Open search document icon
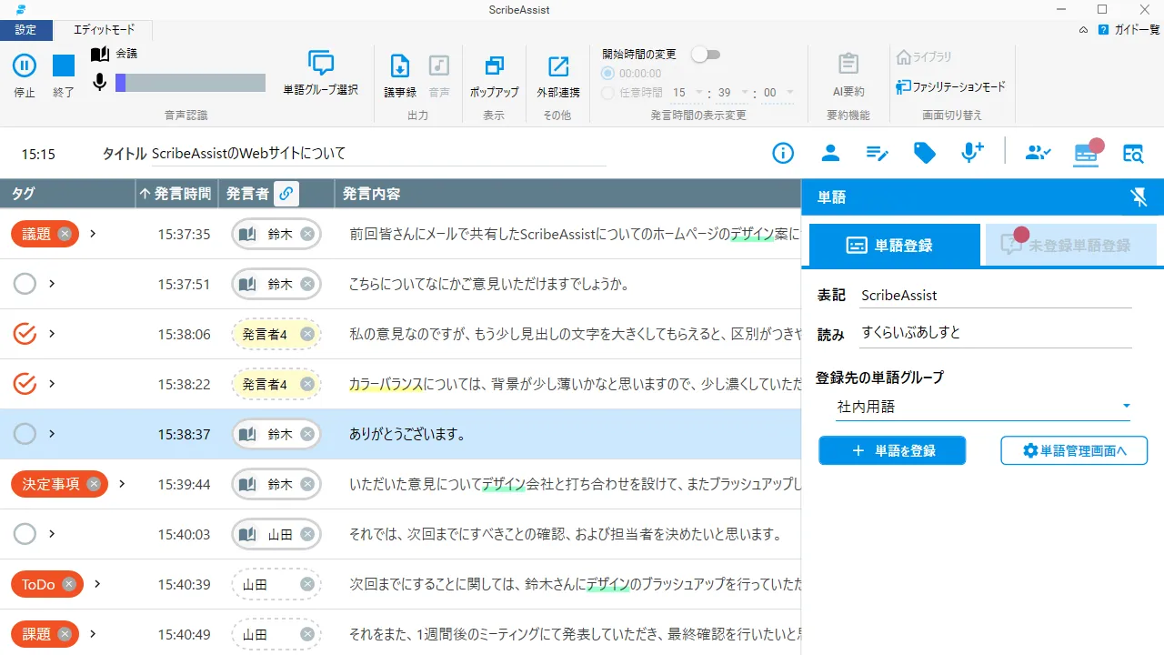The height and width of the screenshot is (655, 1164). tap(1133, 153)
